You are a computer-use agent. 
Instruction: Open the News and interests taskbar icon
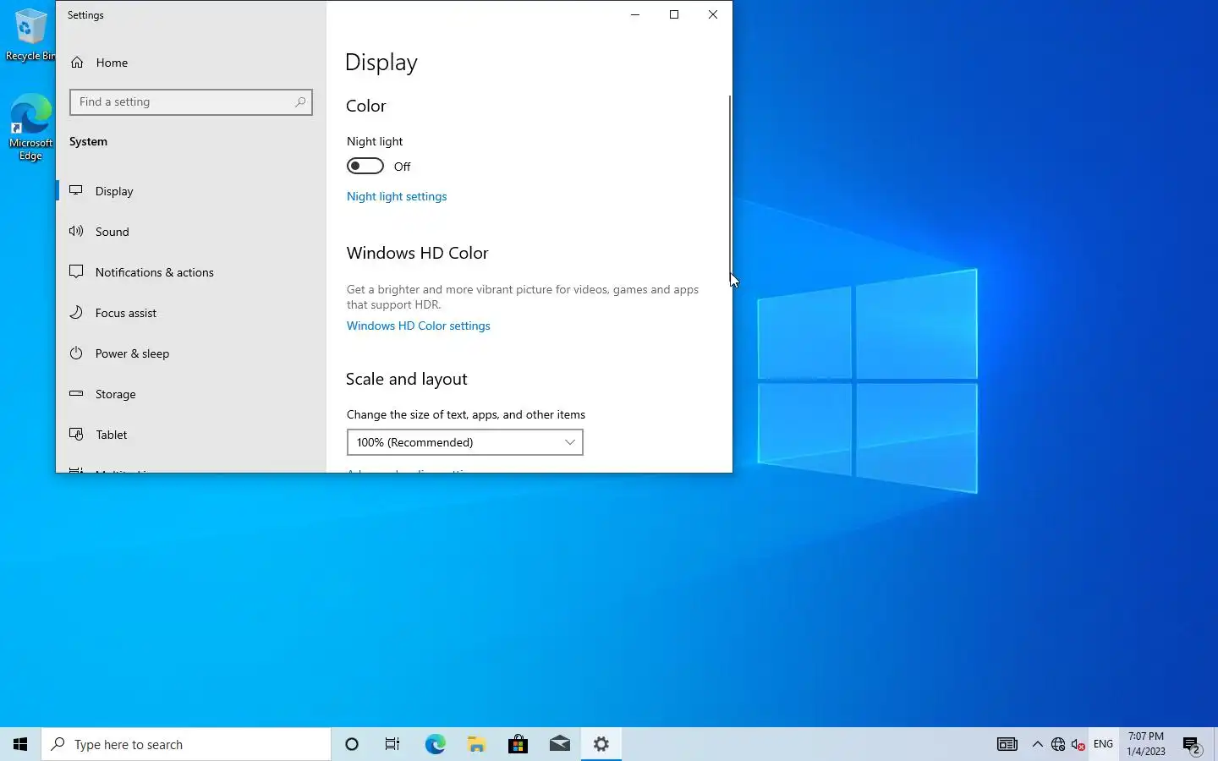pos(1007,744)
